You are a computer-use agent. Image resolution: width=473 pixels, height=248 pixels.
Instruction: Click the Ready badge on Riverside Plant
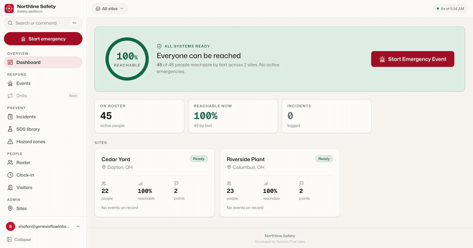pyautogui.click(x=324, y=159)
